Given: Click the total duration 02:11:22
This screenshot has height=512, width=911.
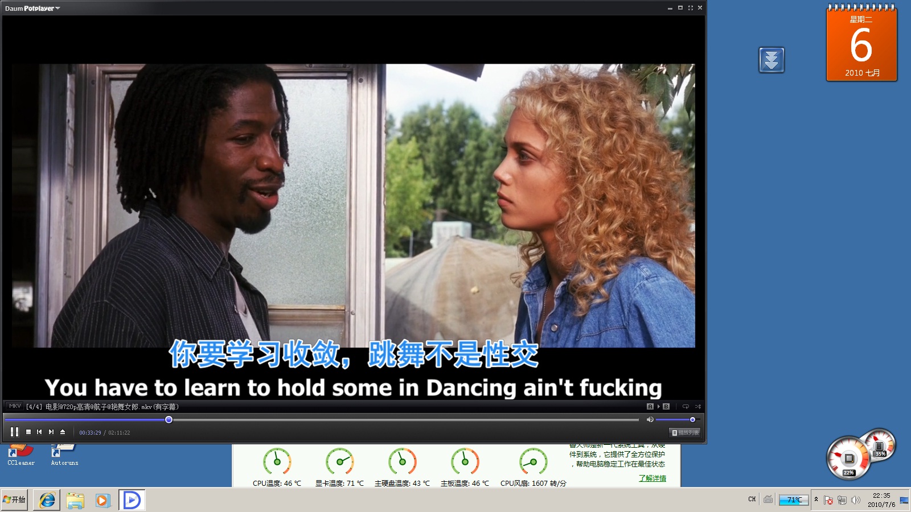Looking at the screenshot, I should point(119,433).
